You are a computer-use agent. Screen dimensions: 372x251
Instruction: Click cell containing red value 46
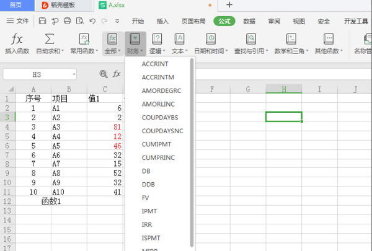pos(105,146)
